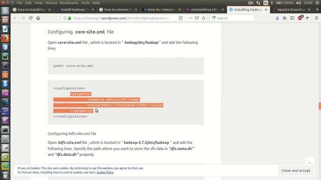
Task: Open the File menu
Action: tap(20, 3)
